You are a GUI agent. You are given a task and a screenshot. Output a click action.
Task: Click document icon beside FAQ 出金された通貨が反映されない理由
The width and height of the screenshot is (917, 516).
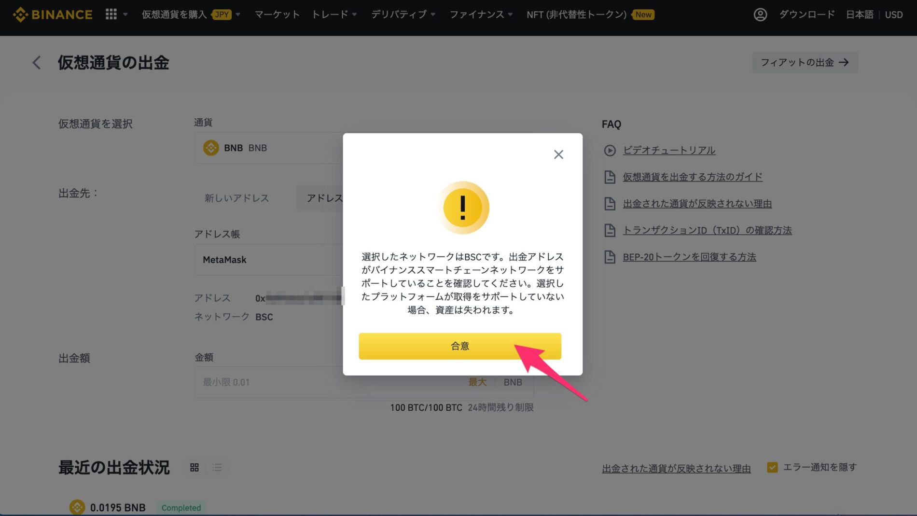click(x=610, y=204)
